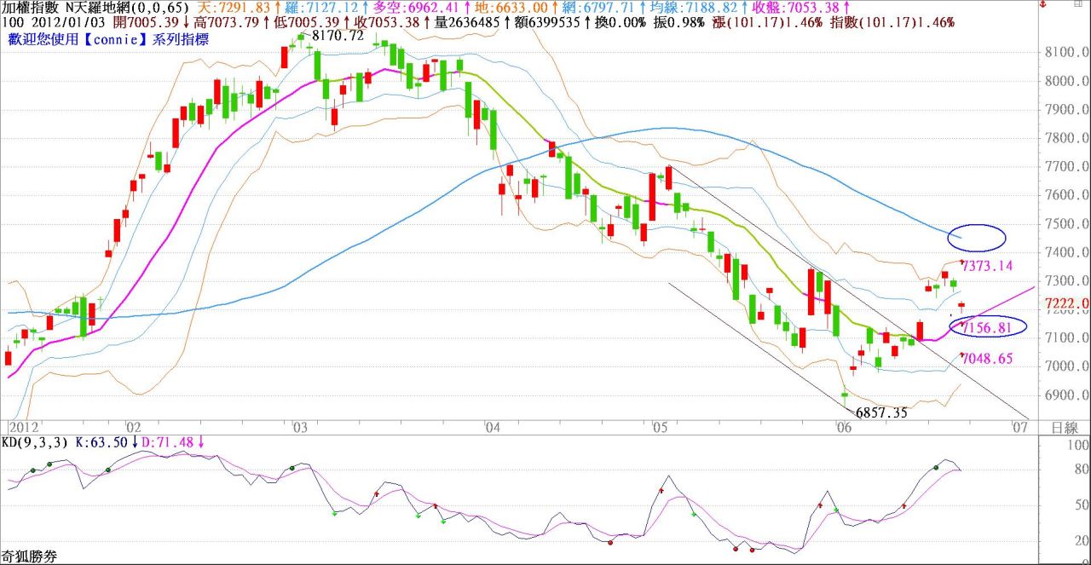This screenshot has height=565, width=1091.
Task: Click the blue ellipse around 7156.81
Action: click(x=988, y=326)
